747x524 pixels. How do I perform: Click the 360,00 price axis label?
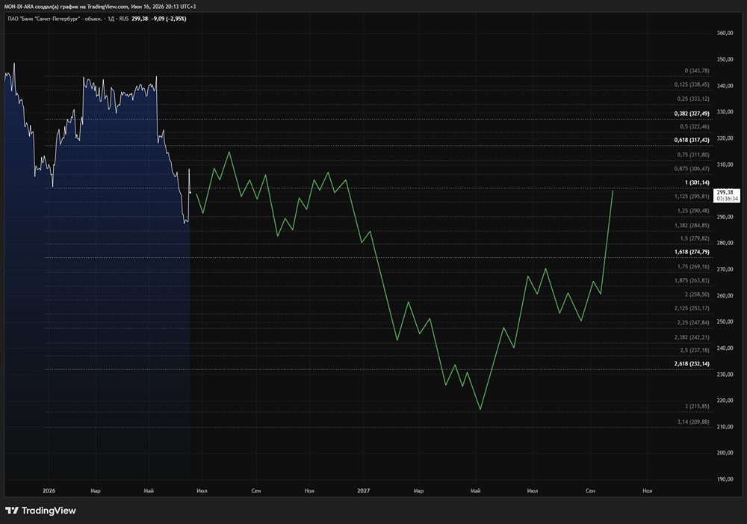[x=725, y=34]
